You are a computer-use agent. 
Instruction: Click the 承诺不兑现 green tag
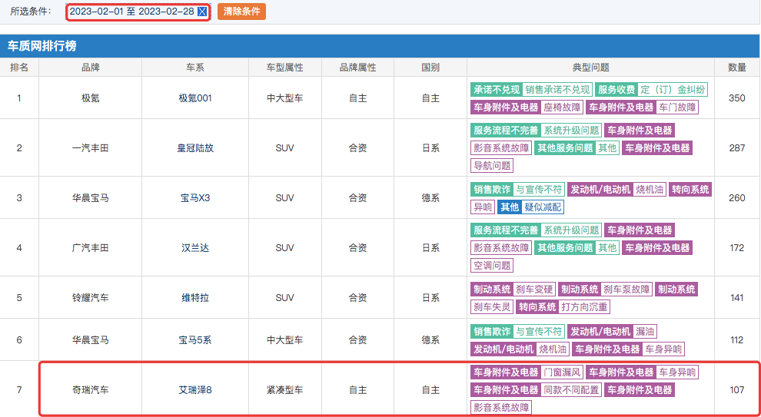point(497,90)
